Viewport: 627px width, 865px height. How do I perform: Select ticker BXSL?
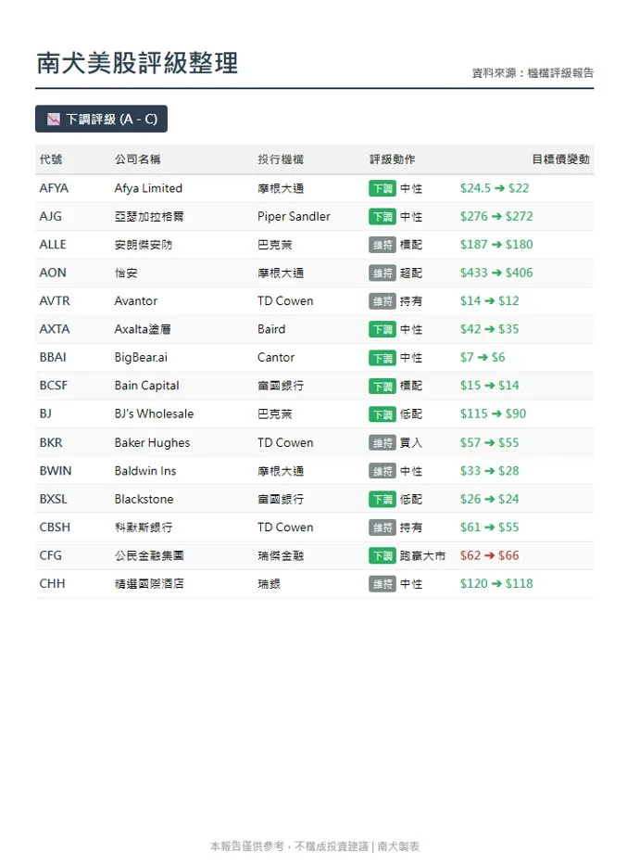point(53,499)
